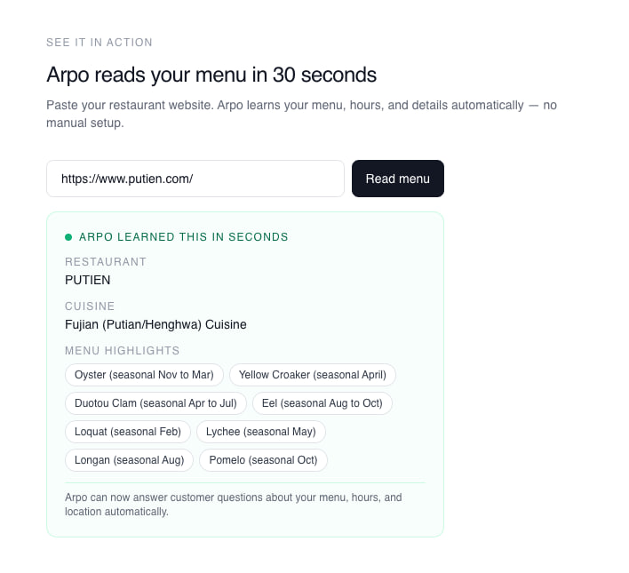The image size is (629, 573).
Task: Click the Restaurant field label
Action: (106, 262)
